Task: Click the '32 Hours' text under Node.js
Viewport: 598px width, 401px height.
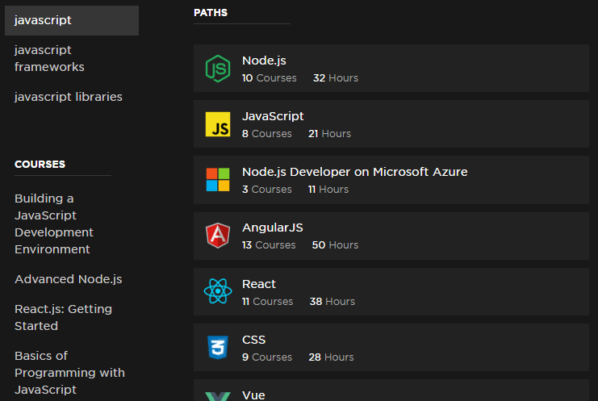Action: tap(336, 78)
